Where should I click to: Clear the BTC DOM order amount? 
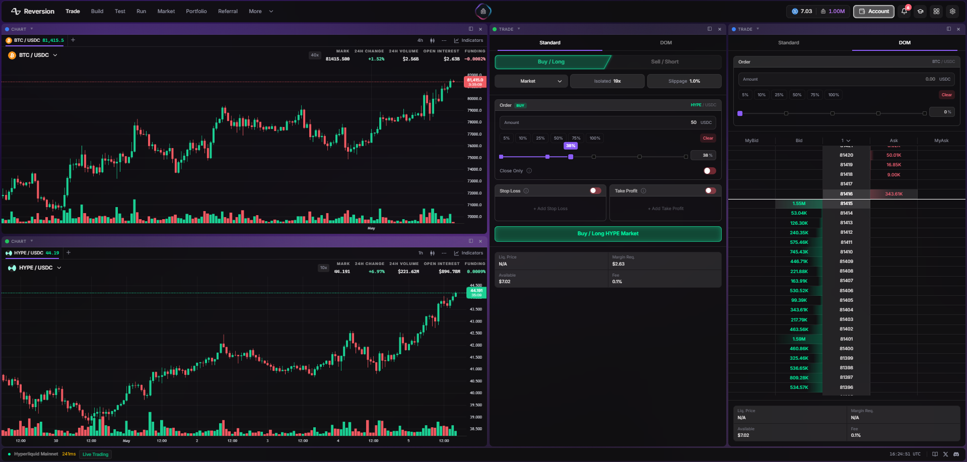(946, 95)
